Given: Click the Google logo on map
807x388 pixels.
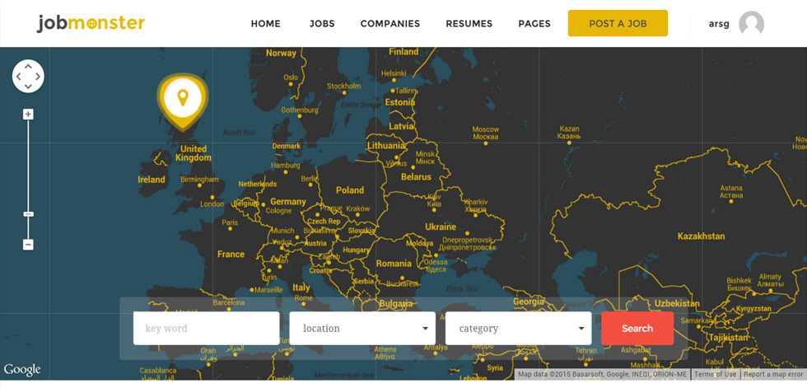Looking at the screenshot, I should point(22,370).
